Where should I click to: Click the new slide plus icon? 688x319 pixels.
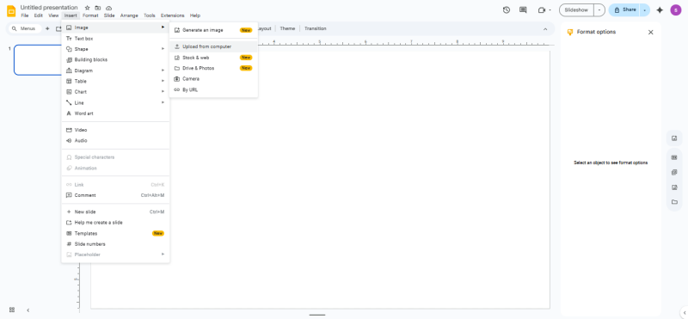coord(47,28)
